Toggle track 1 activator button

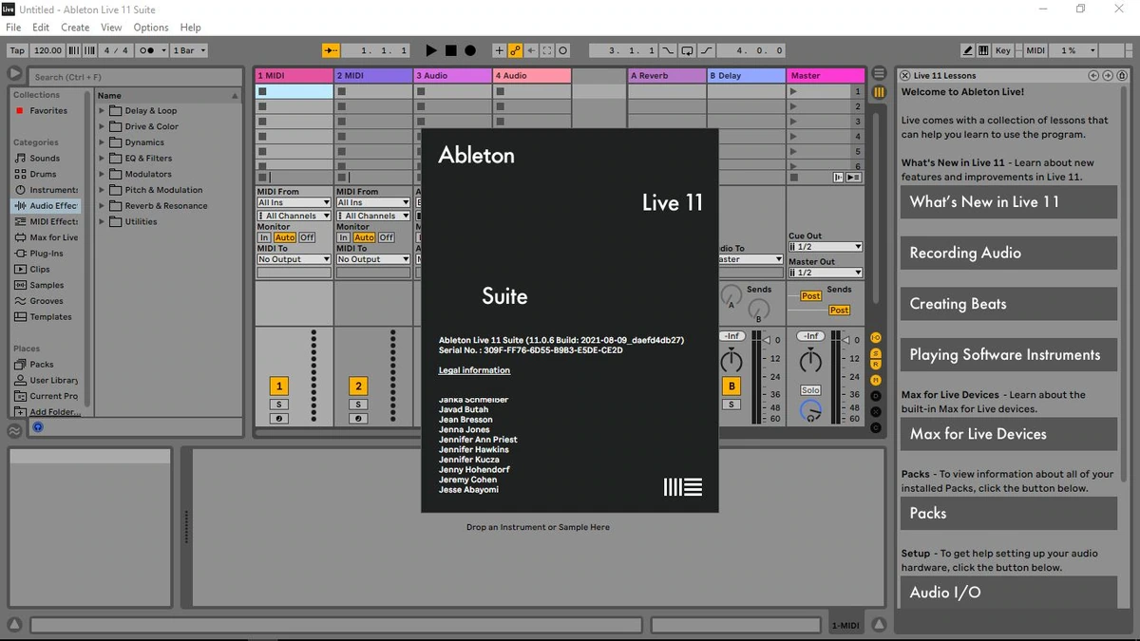(279, 386)
